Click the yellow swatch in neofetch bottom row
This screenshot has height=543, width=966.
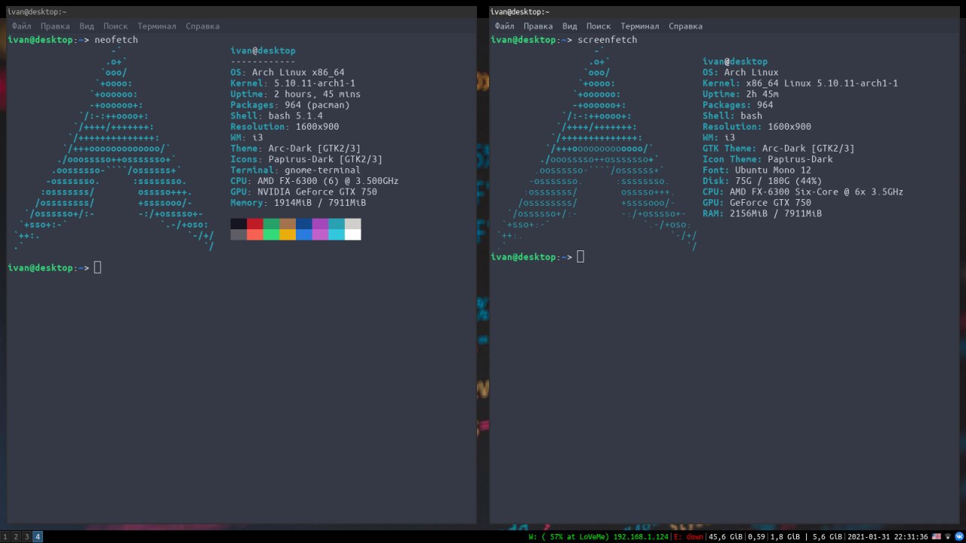click(288, 235)
